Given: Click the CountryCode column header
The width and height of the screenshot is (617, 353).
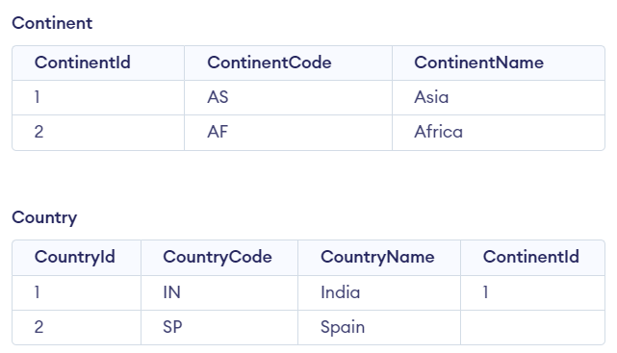Looking at the screenshot, I should coord(218,257).
